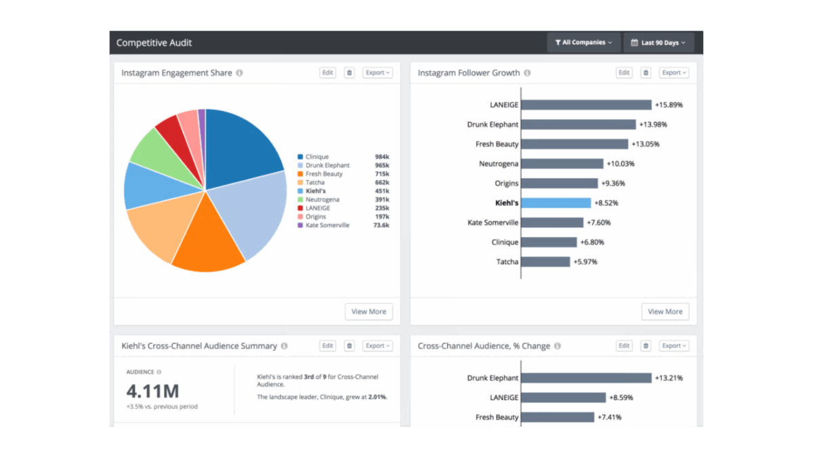Click info icon beside AUDIENCE label

point(159,372)
